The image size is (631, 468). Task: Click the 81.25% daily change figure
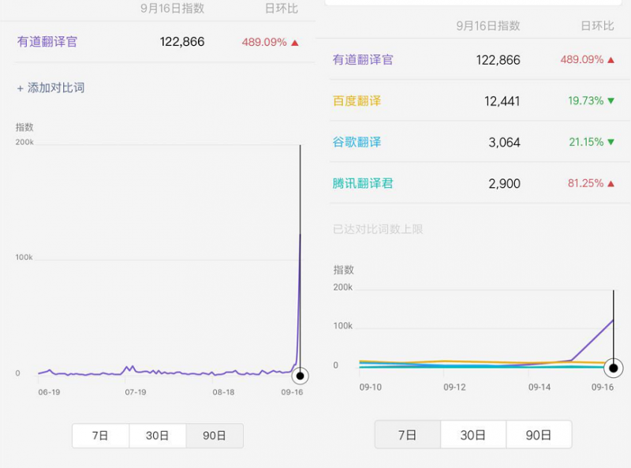pyautogui.click(x=586, y=183)
